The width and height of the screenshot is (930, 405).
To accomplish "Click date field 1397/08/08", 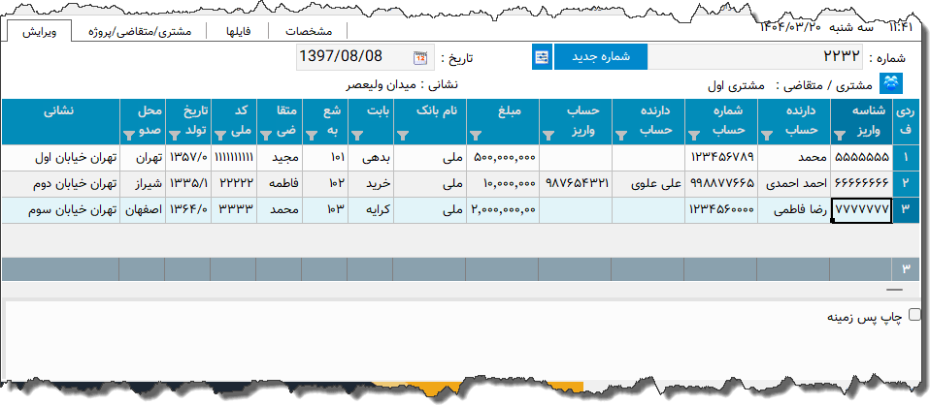I will (365, 57).
